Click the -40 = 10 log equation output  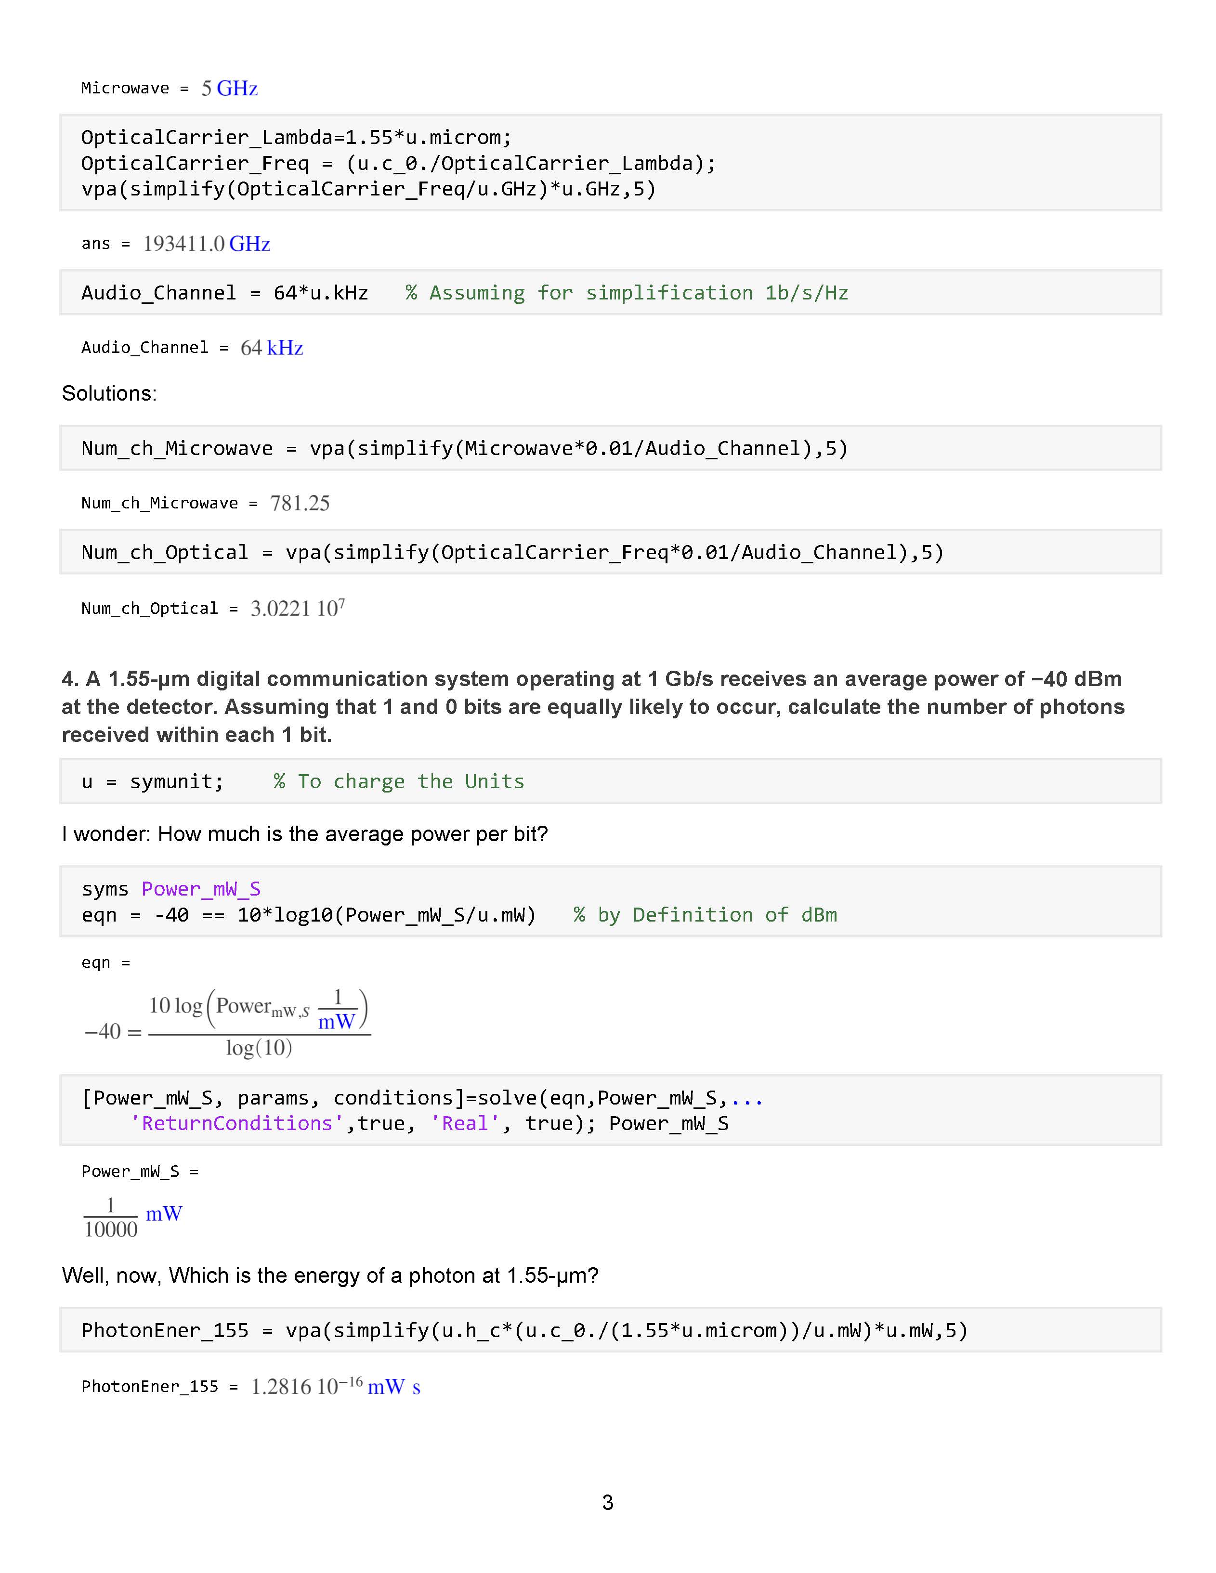click(x=227, y=1024)
